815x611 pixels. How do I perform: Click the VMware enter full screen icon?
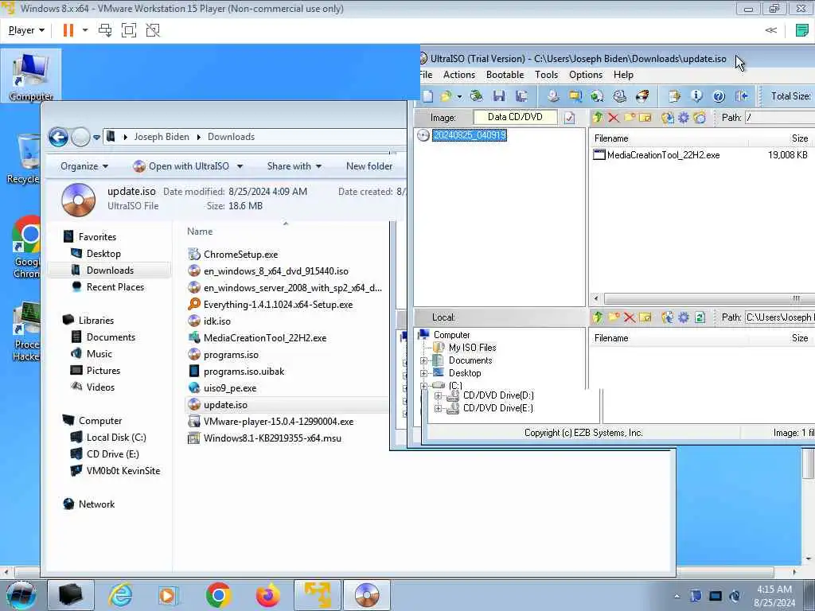[129, 30]
